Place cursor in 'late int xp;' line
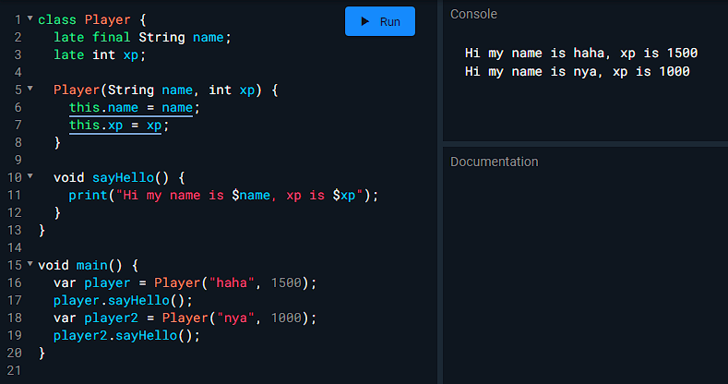 coord(100,54)
